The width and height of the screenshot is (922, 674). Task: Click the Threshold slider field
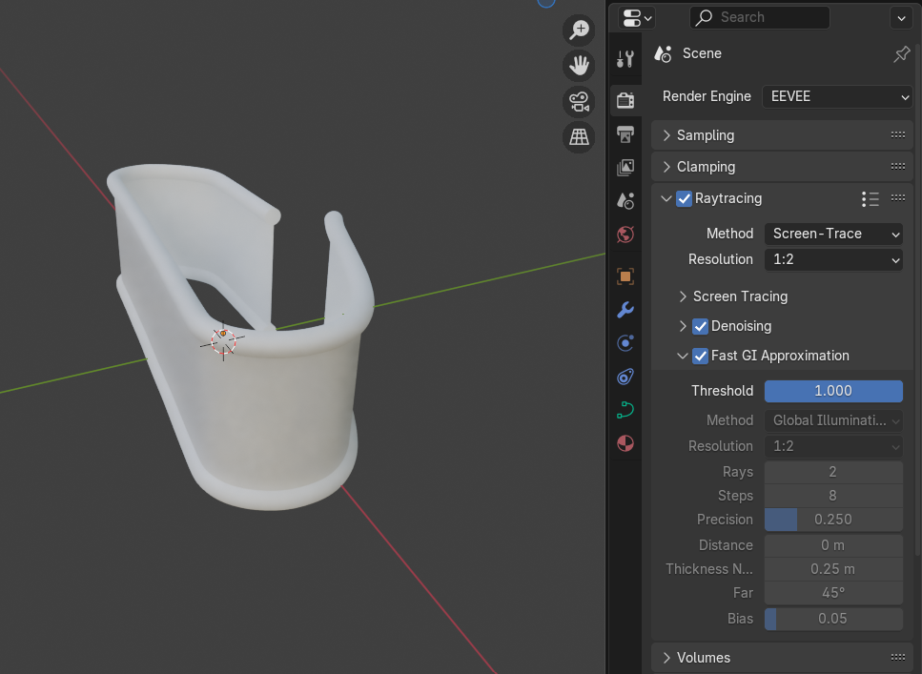(833, 391)
